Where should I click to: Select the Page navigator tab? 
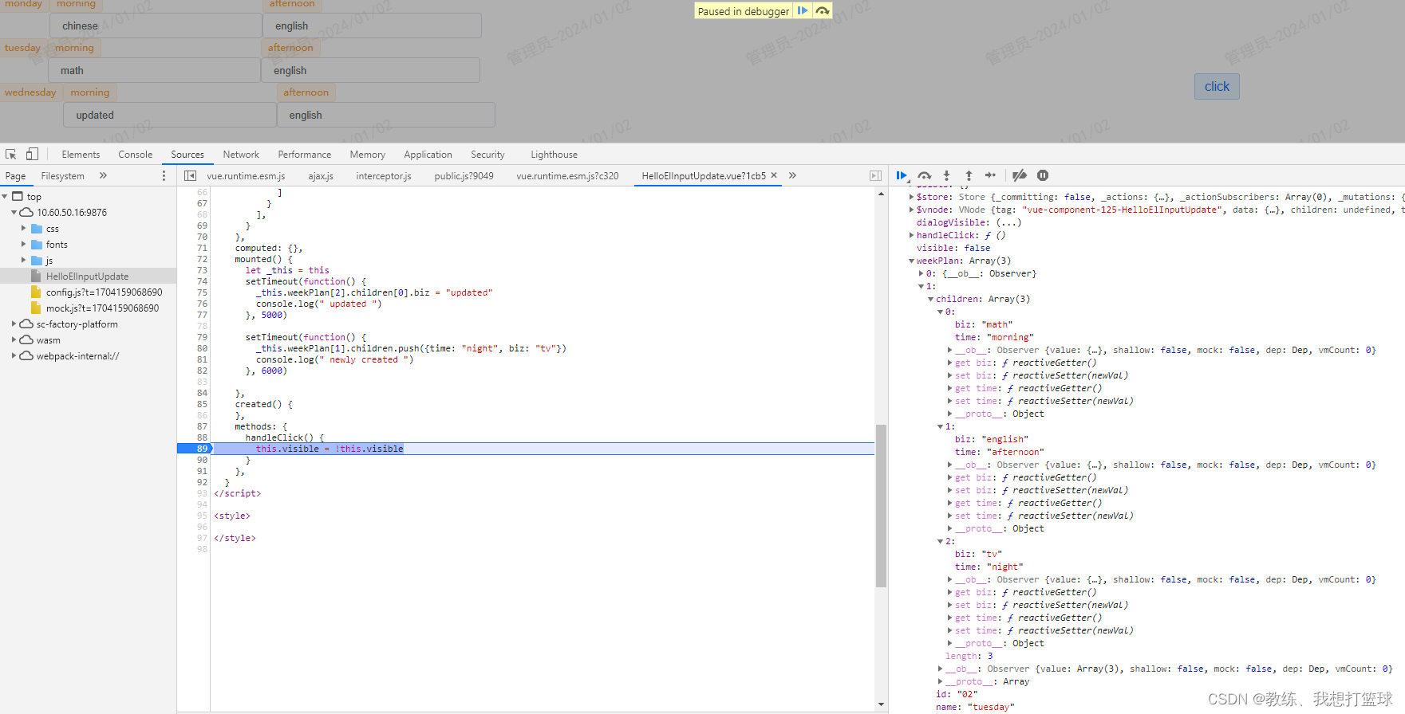[x=15, y=176]
